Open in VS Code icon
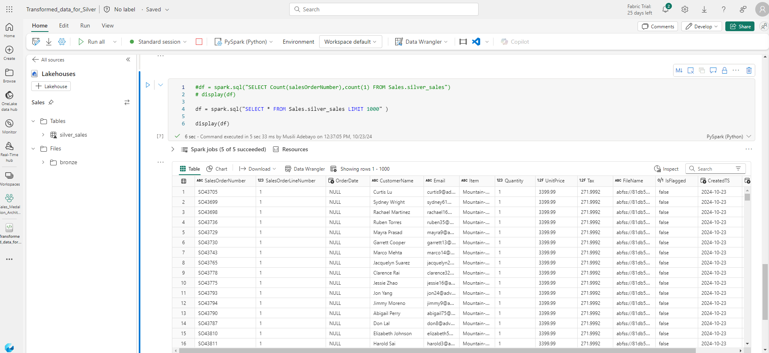This screenshot has width=769, height=353. (x=476, y=41)
